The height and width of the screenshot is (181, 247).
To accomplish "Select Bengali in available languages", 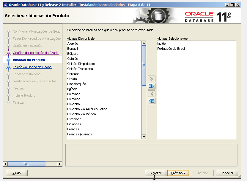I will point(104,49).
